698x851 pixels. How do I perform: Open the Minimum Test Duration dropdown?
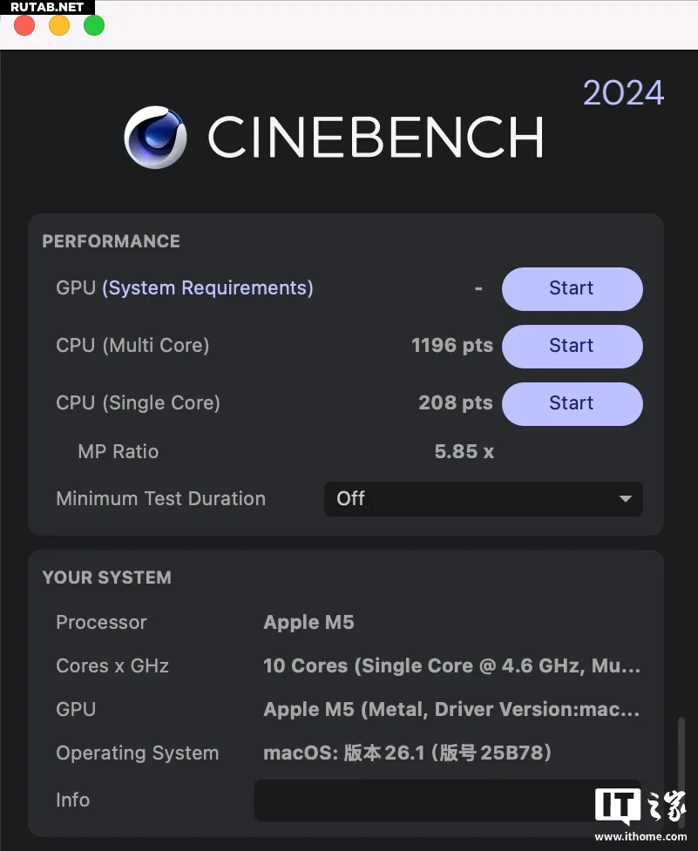pos(483,499)
